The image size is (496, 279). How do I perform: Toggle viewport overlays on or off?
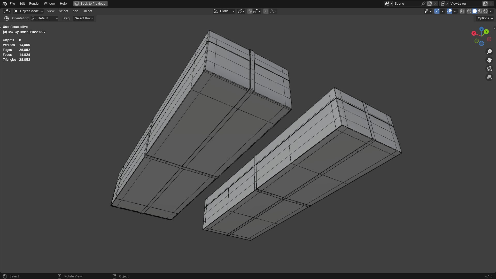point(450,11)
